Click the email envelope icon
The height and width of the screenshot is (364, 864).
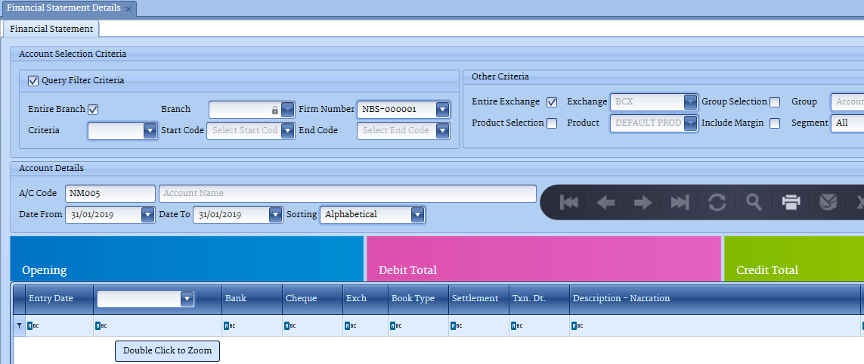pos(828,202)
